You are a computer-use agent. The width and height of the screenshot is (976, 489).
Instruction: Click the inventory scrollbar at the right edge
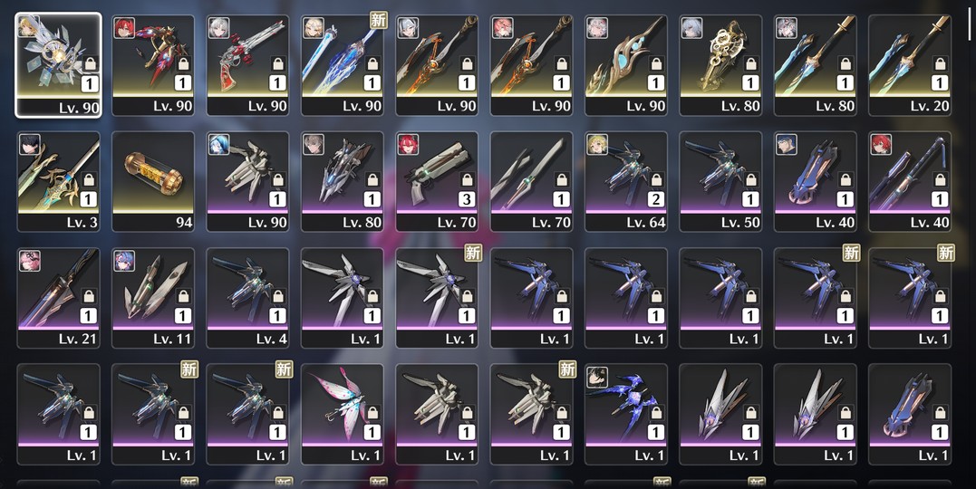point(969,14)
